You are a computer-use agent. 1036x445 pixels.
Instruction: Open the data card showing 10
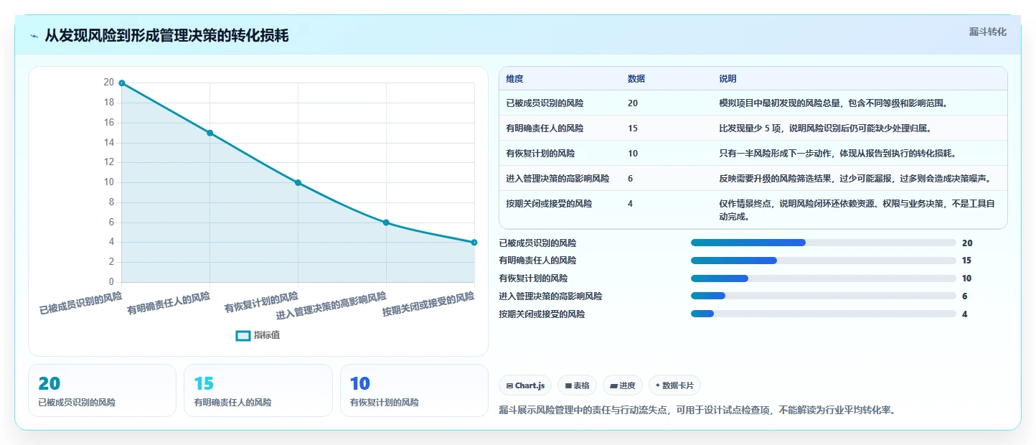point(414,390)
